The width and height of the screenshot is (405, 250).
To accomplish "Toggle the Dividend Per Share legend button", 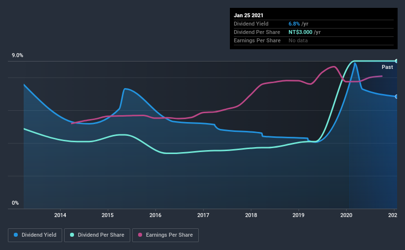I will (97, 235).
